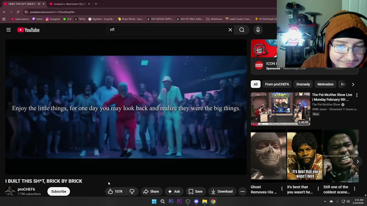Open OBS Studio from taskbar
The image size is (367, 206).
pos(188,201)
